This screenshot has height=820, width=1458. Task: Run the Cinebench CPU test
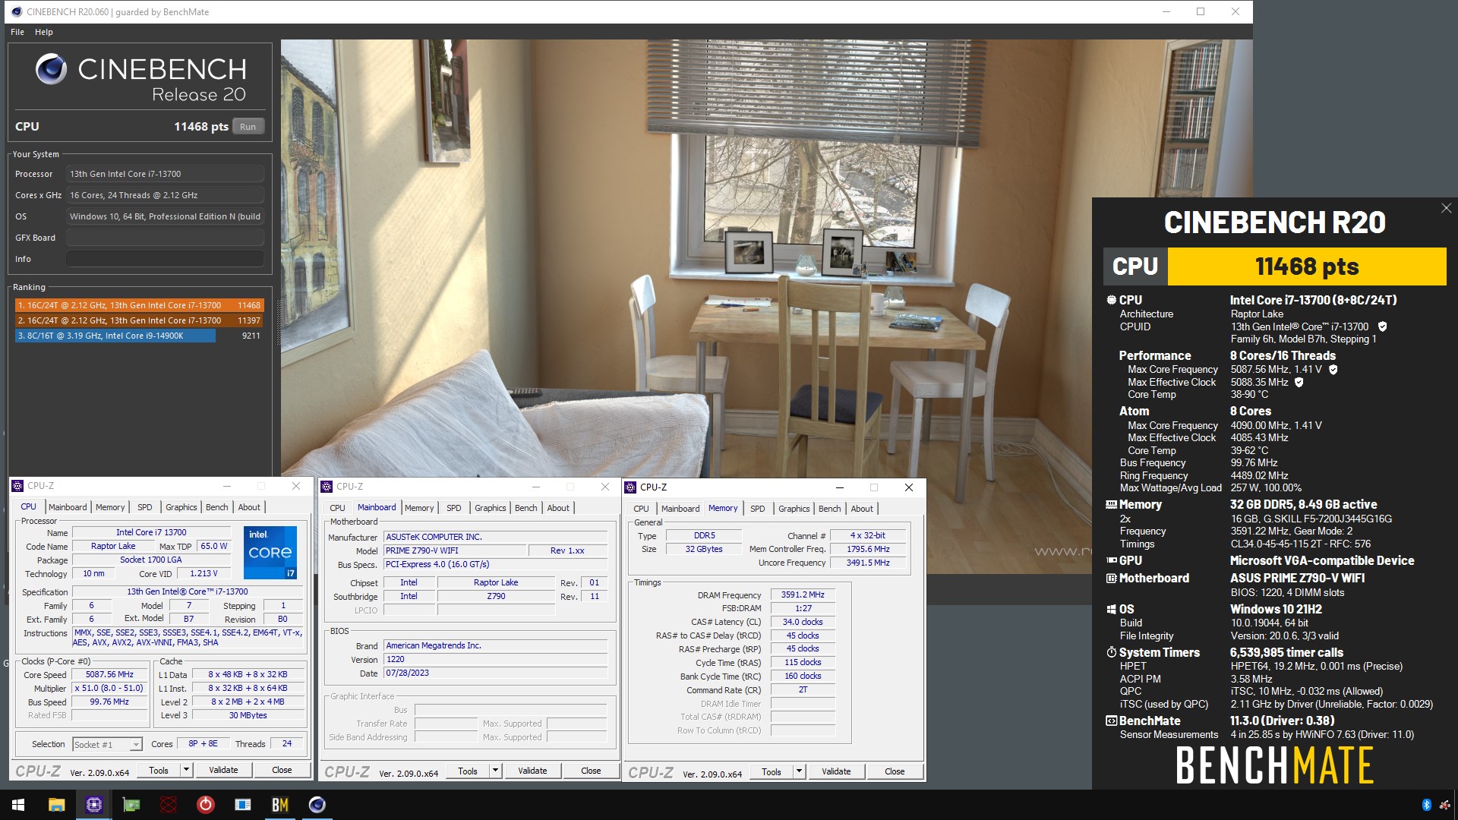[x=248, y=127]
